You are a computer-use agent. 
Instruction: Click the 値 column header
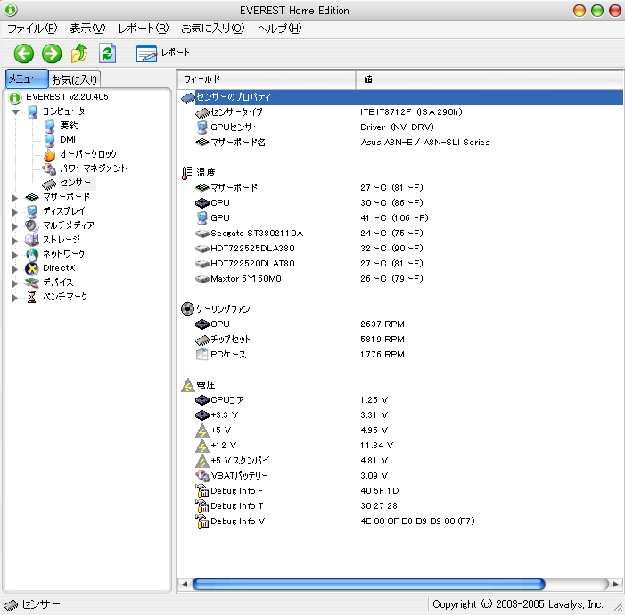(489, 79)
